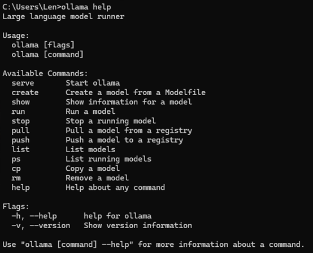Viewport: 313px width, 253px height.
Task: Click the '-v, --version' flag text
Action: [41, 226]
